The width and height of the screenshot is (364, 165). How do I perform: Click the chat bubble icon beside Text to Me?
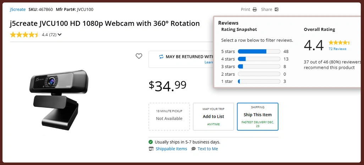point(193,149)
